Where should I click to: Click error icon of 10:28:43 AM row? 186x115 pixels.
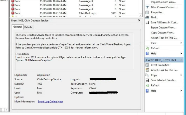13,1
